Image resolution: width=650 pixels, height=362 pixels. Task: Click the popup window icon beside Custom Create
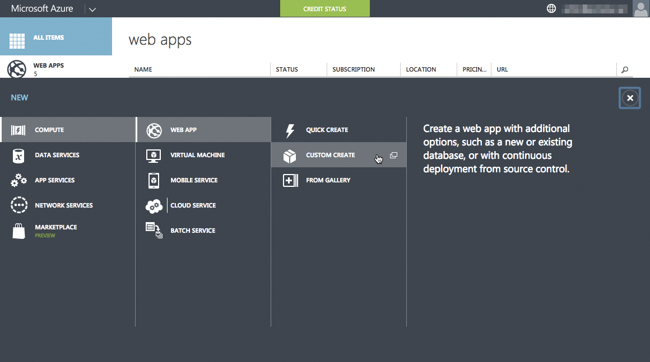393,156
